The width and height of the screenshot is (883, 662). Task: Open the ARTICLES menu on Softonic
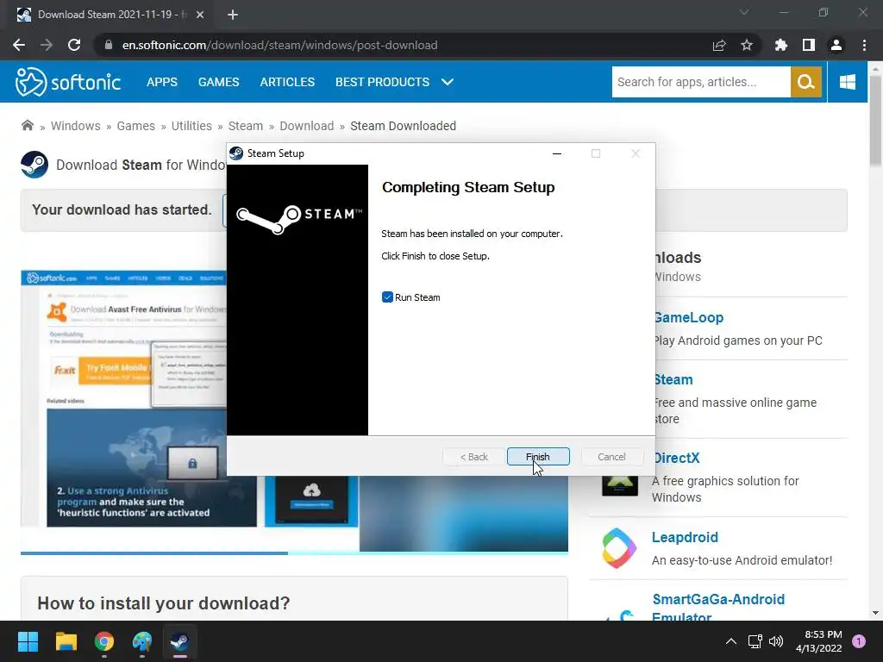(x=287, y=82)
